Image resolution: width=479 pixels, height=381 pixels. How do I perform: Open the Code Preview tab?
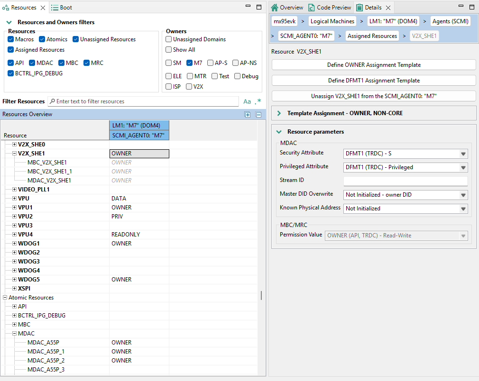(330, 8)
